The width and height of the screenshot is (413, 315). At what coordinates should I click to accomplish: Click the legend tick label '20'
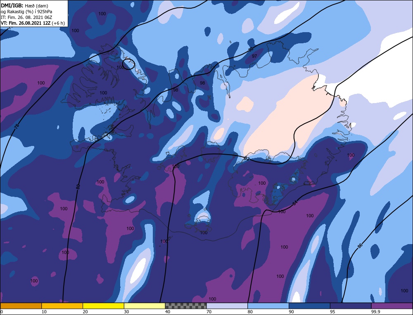pyautogui.click(x=85, y=312)
